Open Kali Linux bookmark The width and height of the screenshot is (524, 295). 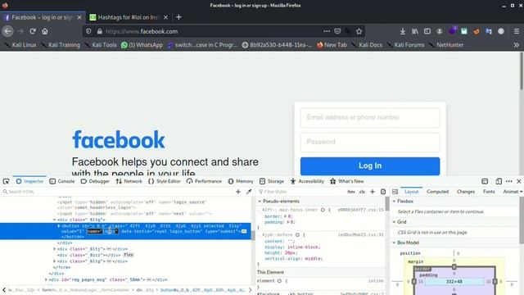coord(20,45)
